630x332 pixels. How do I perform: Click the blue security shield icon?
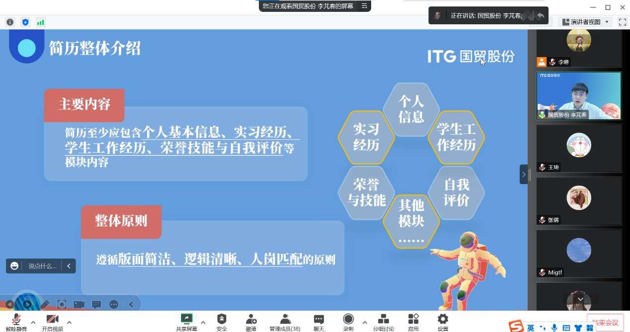(25, 22)
